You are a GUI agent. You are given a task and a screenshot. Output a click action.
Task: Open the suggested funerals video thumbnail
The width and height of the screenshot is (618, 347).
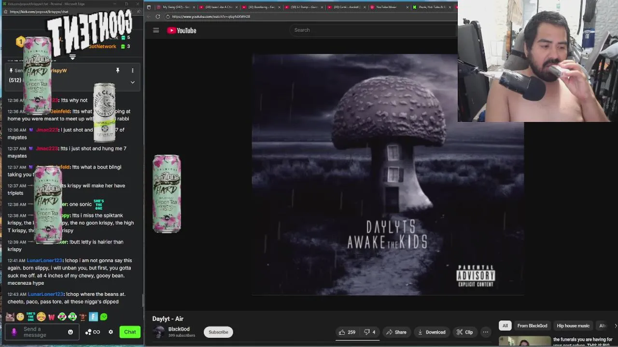pyautogui.click(x=525, y=342)
